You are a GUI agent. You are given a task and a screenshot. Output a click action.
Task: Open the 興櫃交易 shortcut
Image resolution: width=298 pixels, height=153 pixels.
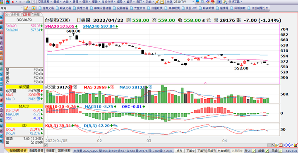(x=81, y=8)
